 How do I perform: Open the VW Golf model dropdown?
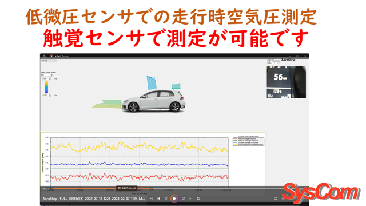tap(49, 61)
